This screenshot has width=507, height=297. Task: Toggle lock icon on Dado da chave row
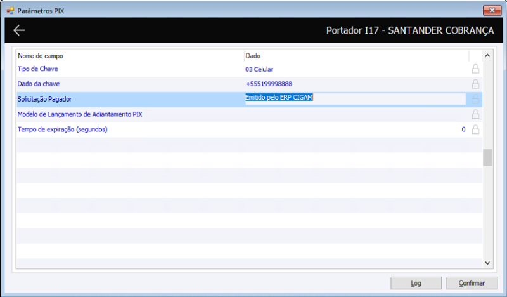click(475, 84)
